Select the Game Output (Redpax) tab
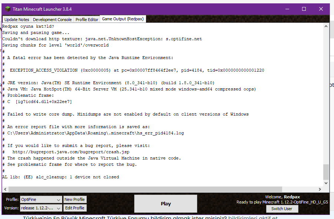 [x=123, y=19]
